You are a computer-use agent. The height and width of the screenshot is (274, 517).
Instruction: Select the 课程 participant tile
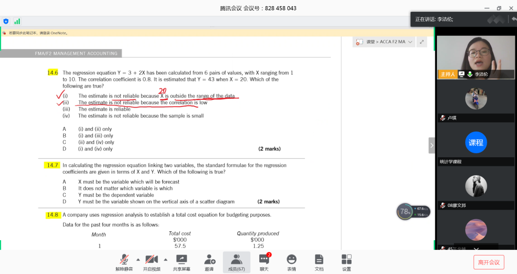click(x=475, y=143)
